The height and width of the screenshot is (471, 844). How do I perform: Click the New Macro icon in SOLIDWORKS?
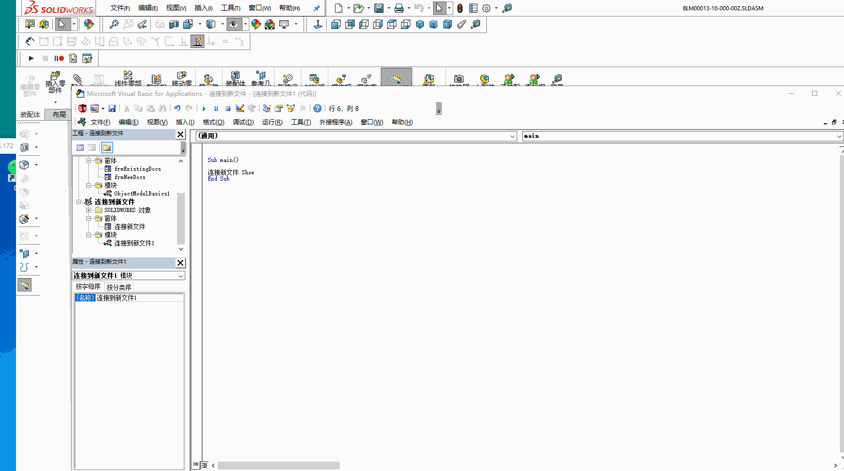click(x=73, y=58)
